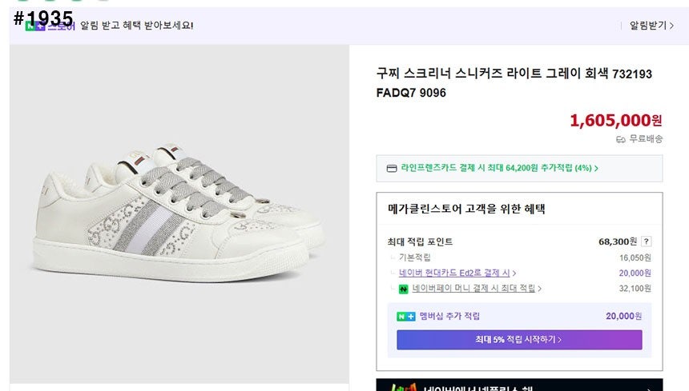Click the 무료배송 free shipping text

pyautogui.click(x=646, y=139)
